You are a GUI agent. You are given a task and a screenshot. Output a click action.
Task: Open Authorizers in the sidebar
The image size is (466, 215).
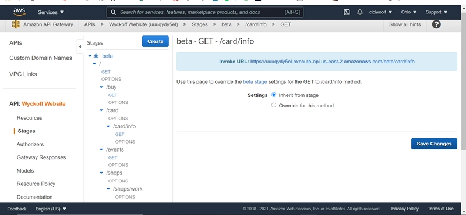tap(30, 144)
